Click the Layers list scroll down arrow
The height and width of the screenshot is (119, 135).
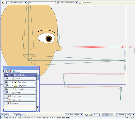pyautogui.click(x=38, y=108)
